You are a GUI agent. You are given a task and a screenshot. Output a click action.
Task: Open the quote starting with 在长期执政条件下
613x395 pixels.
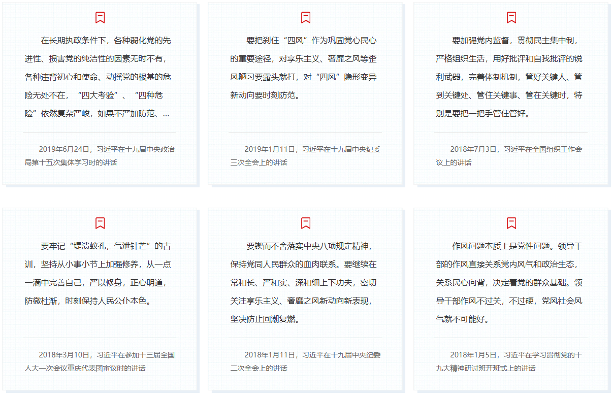point(99,77)
